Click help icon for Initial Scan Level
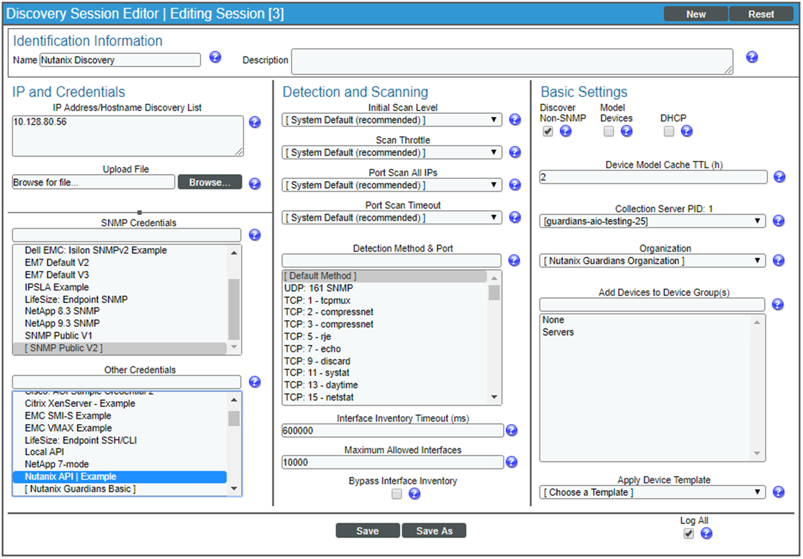Screen dimensions: 803x559 pyautogui.click(x=515, y=119)
